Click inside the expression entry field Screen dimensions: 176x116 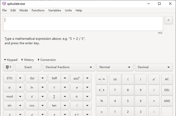[x=83, y=24]
